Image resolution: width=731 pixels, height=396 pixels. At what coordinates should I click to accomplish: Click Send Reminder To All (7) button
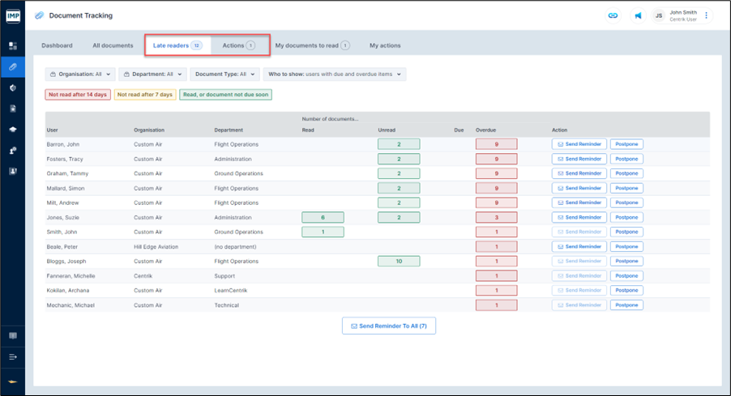click(x=389, y=326)
